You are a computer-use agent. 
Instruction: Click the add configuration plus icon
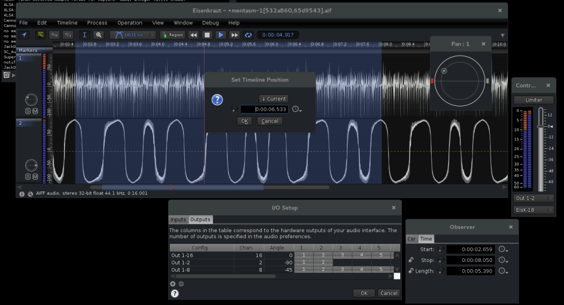(x=173, y=283)
